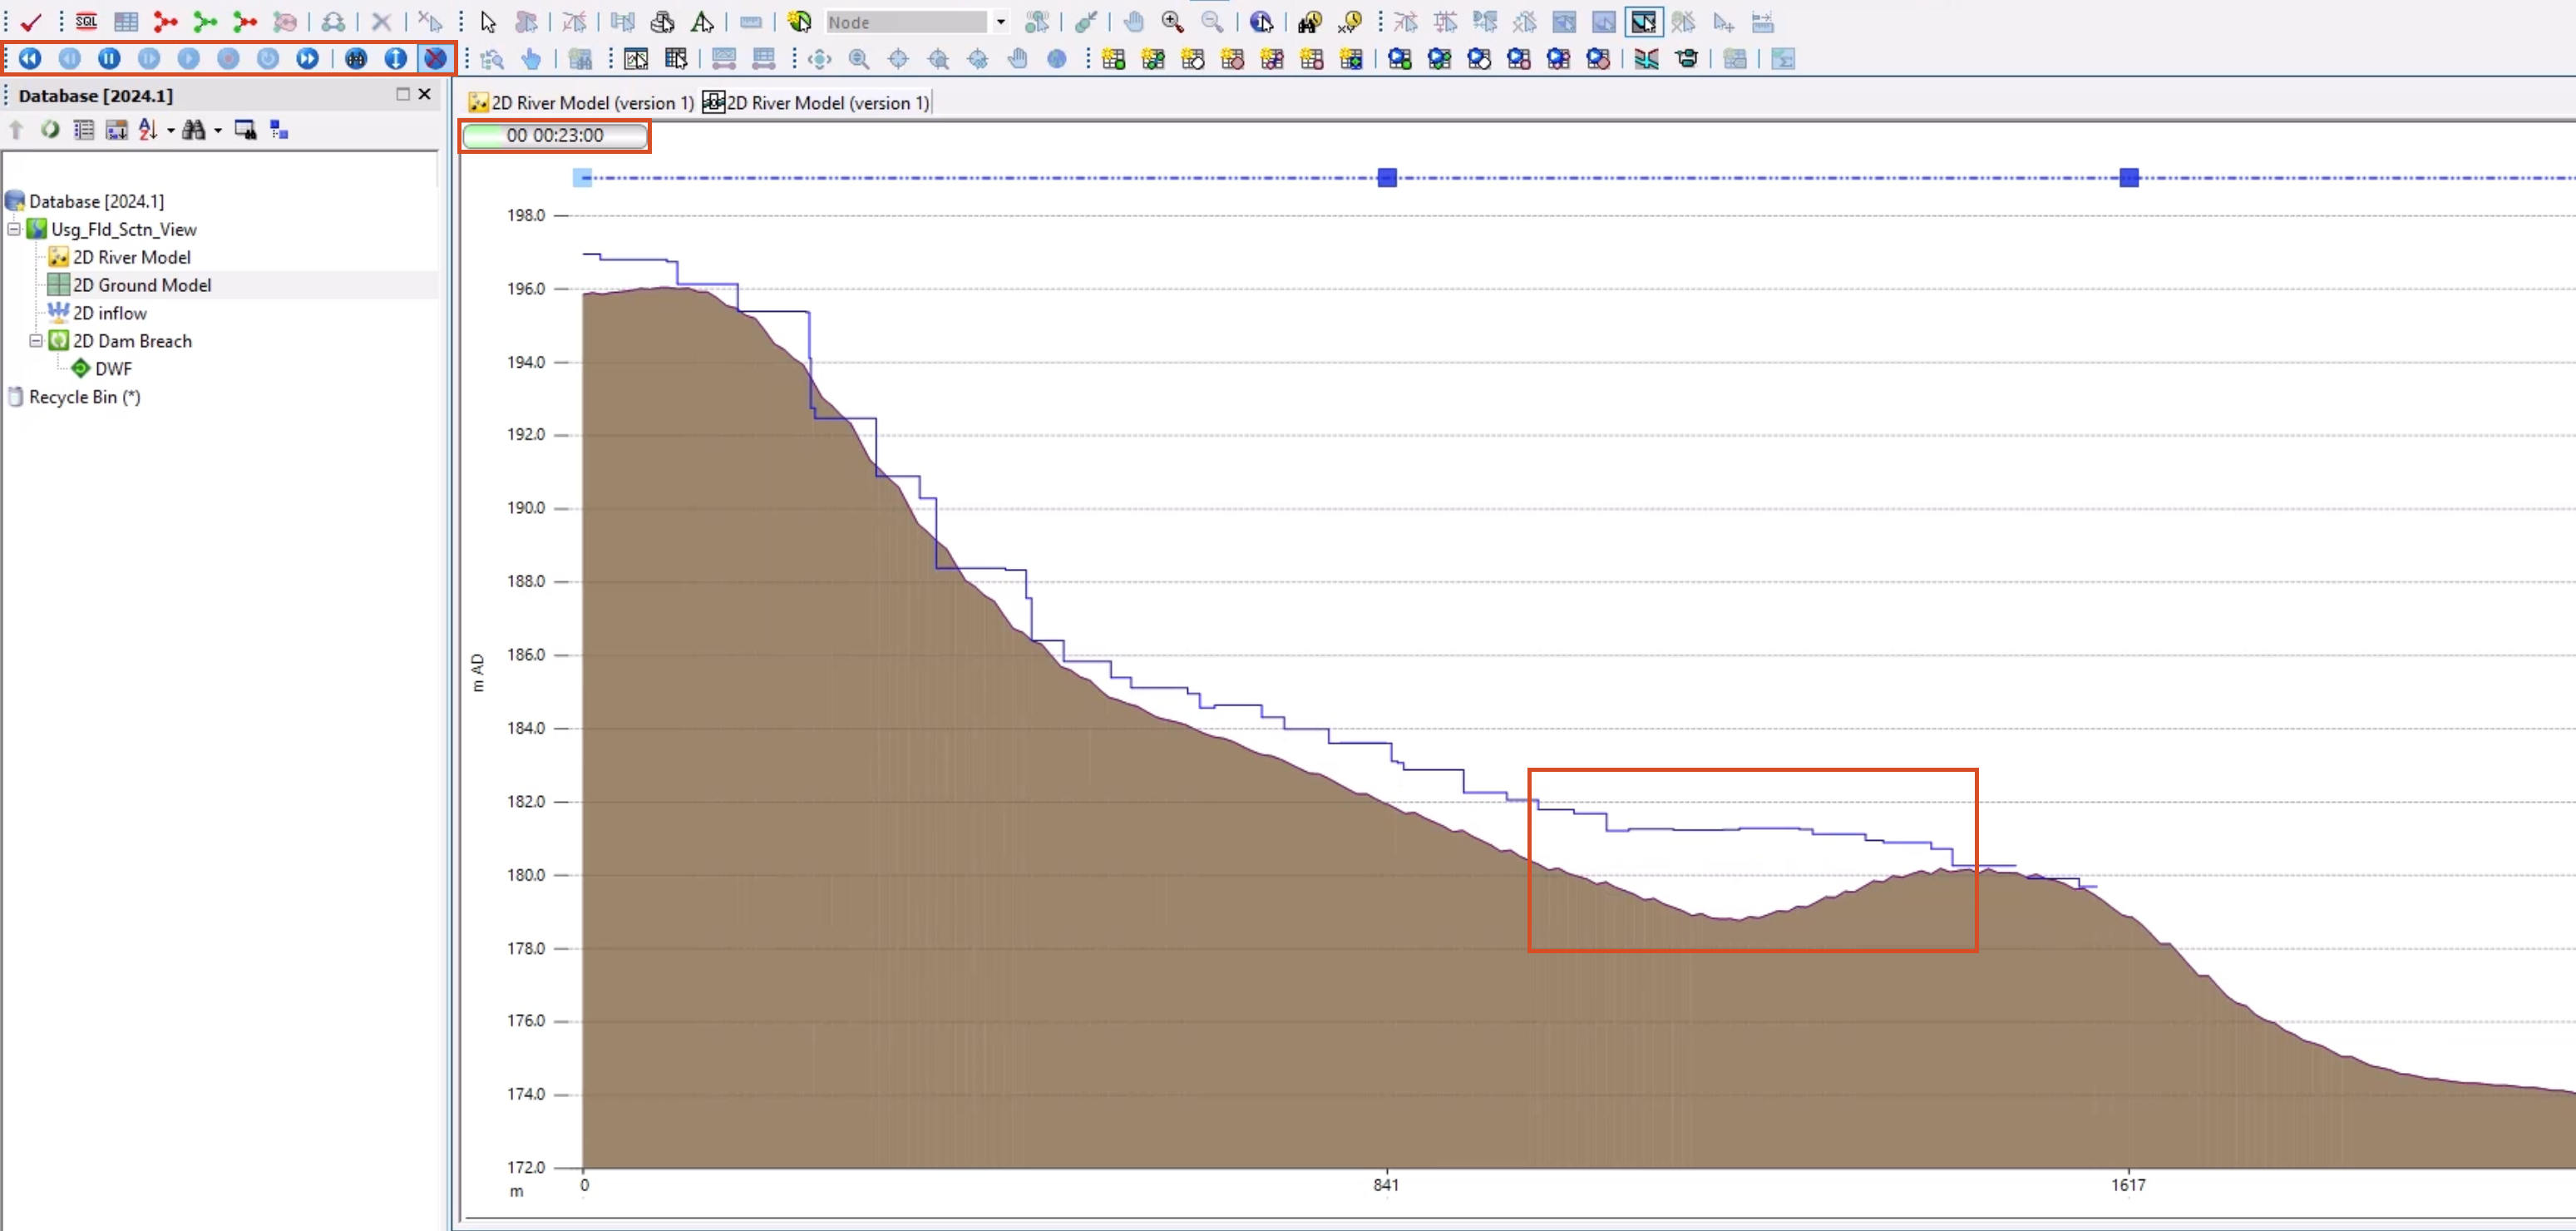Select Database [2024.1] root node
The width and height of the screenshot is (2576, 1231).
[96, 201]
